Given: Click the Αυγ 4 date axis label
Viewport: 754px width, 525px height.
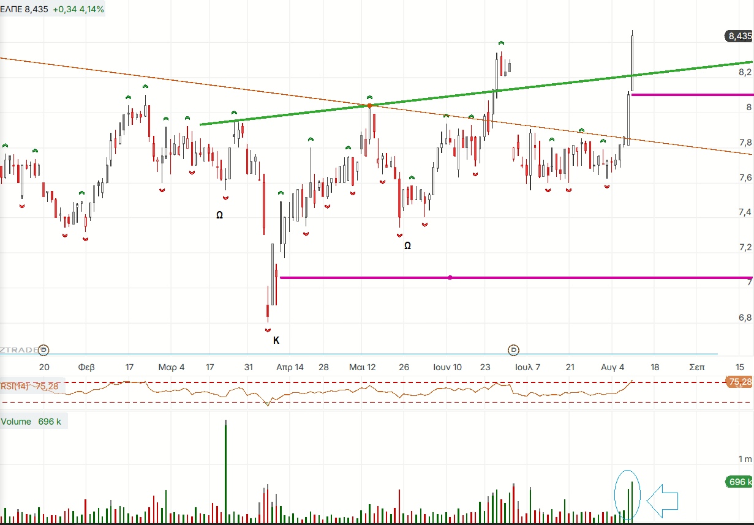Looking at the screenshot, I should 613,367.
